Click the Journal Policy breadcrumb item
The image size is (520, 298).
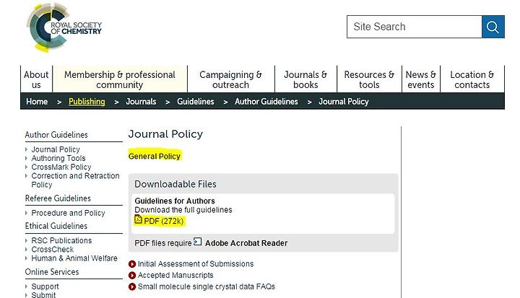(x=344, y=102)
